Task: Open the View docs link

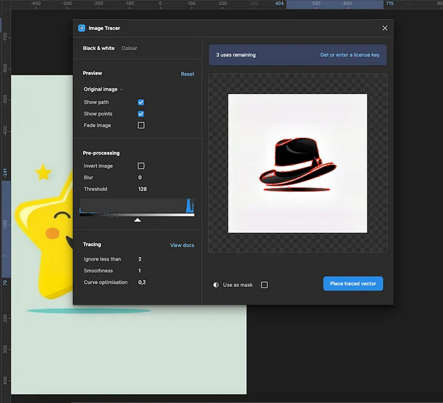Action: (x=182, y=245)
